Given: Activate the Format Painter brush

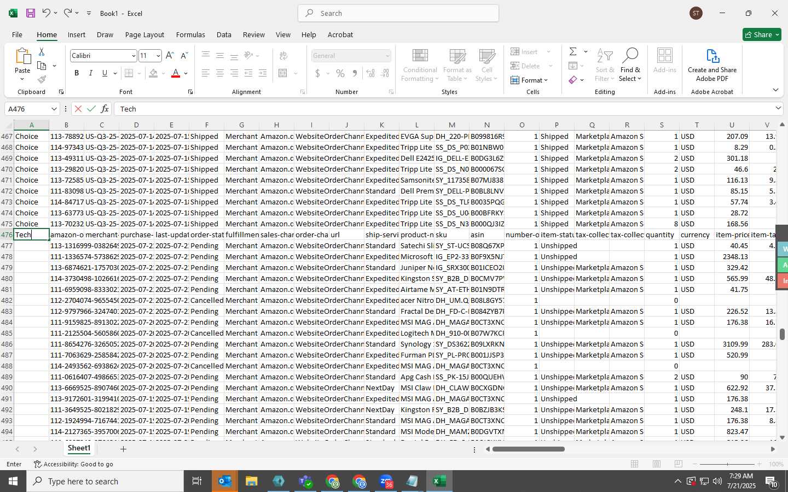Looking at the screenshot, I should (42, 80).
